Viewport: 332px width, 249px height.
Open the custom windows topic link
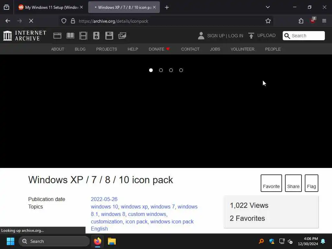[x=147, y=214]
